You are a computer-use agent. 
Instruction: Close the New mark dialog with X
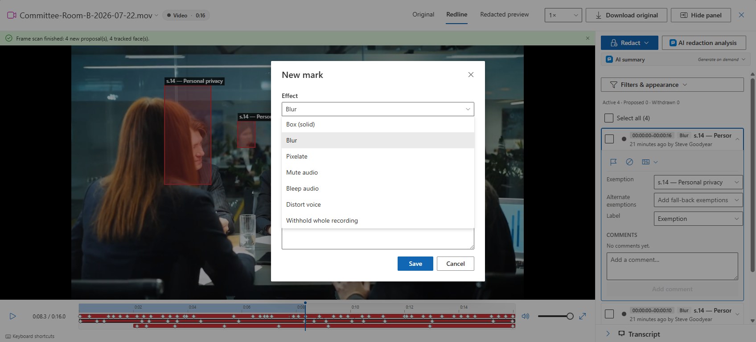(x=471, y=75)
